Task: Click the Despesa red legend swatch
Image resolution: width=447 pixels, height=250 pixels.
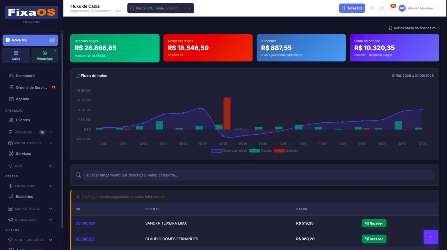Action: point(279,151)
